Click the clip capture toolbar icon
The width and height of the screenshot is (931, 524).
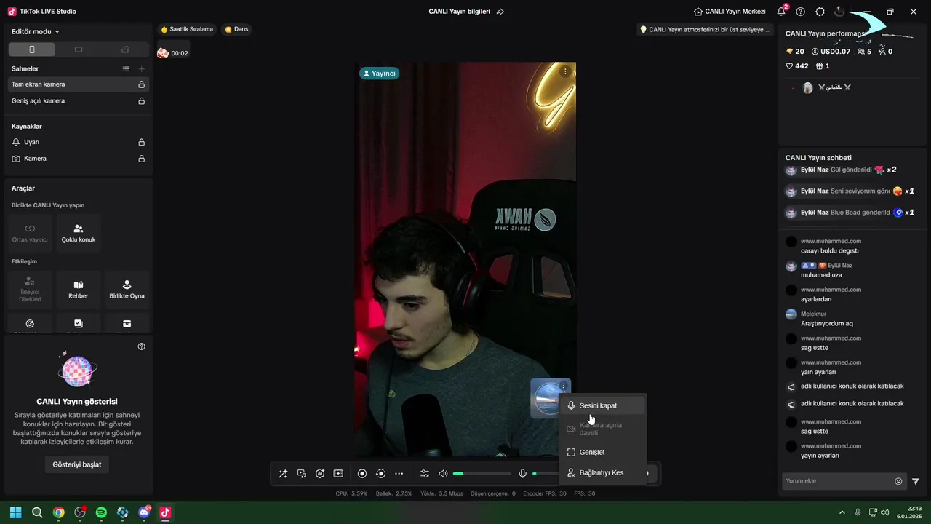pyautogui.click(x=338, y=474)
